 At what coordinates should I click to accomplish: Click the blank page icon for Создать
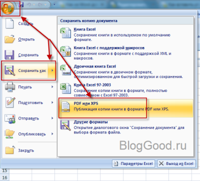(9, 23)
